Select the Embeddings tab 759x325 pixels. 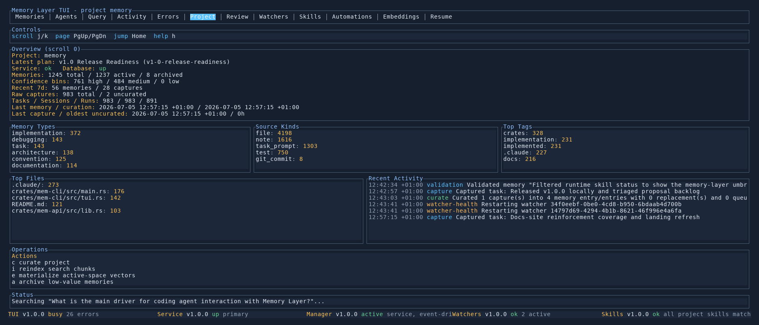[x=401, y=17]
